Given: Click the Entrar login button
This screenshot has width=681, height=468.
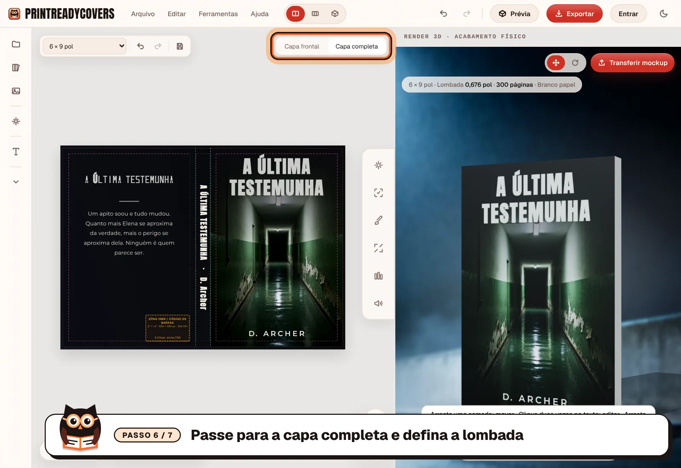Looking at the screenshot, I should coord(628,14).
